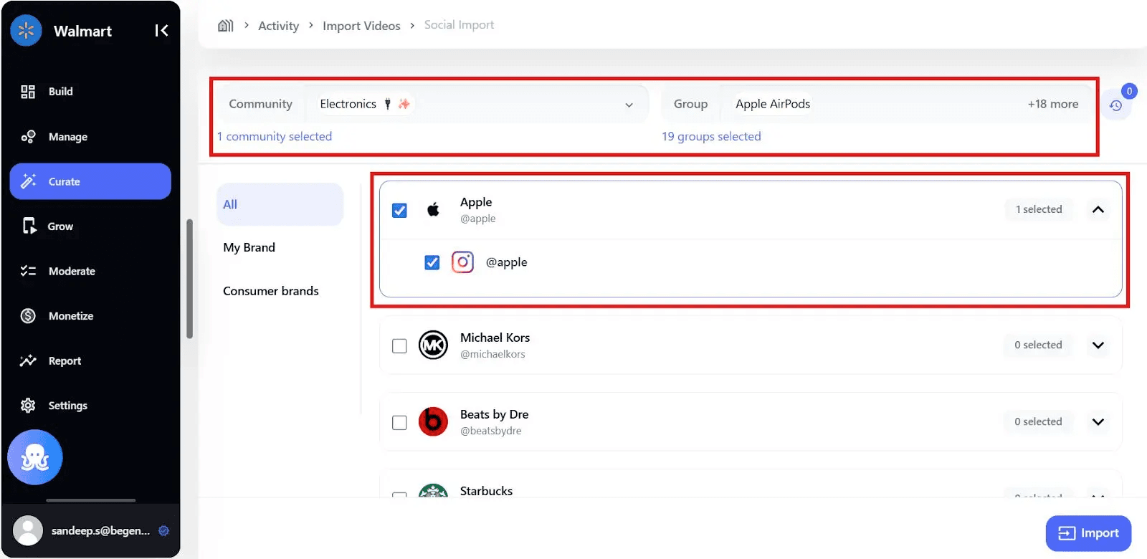Click the Curate magic wand icon
Viewport: 1147px width, 559px height.
(28, 181)
